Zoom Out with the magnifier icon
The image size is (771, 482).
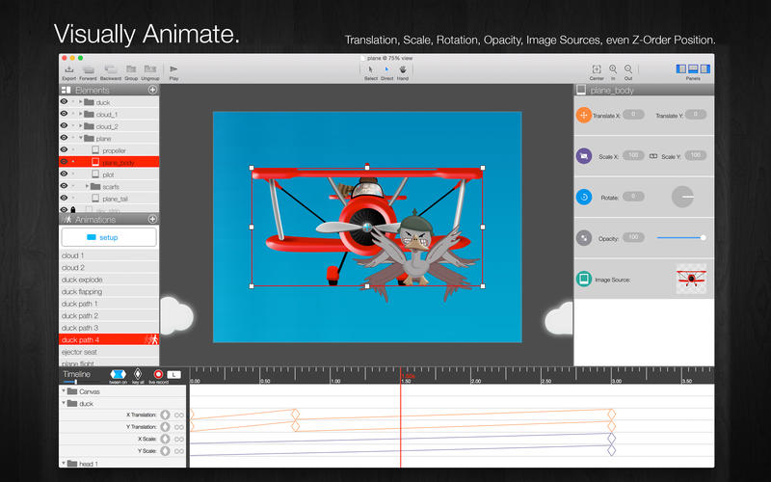628,69
